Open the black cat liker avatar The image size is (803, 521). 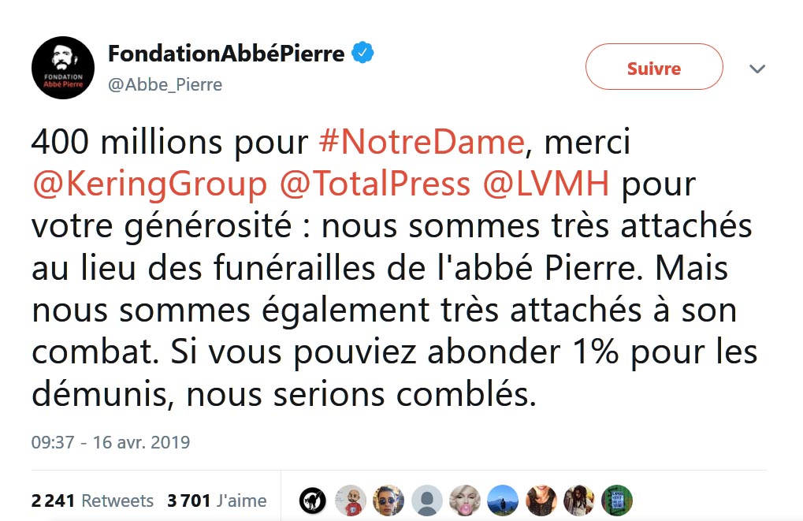[313, 500]
